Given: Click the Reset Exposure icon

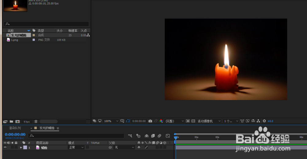Looking at the screenshot, I should tap(264, 121).
